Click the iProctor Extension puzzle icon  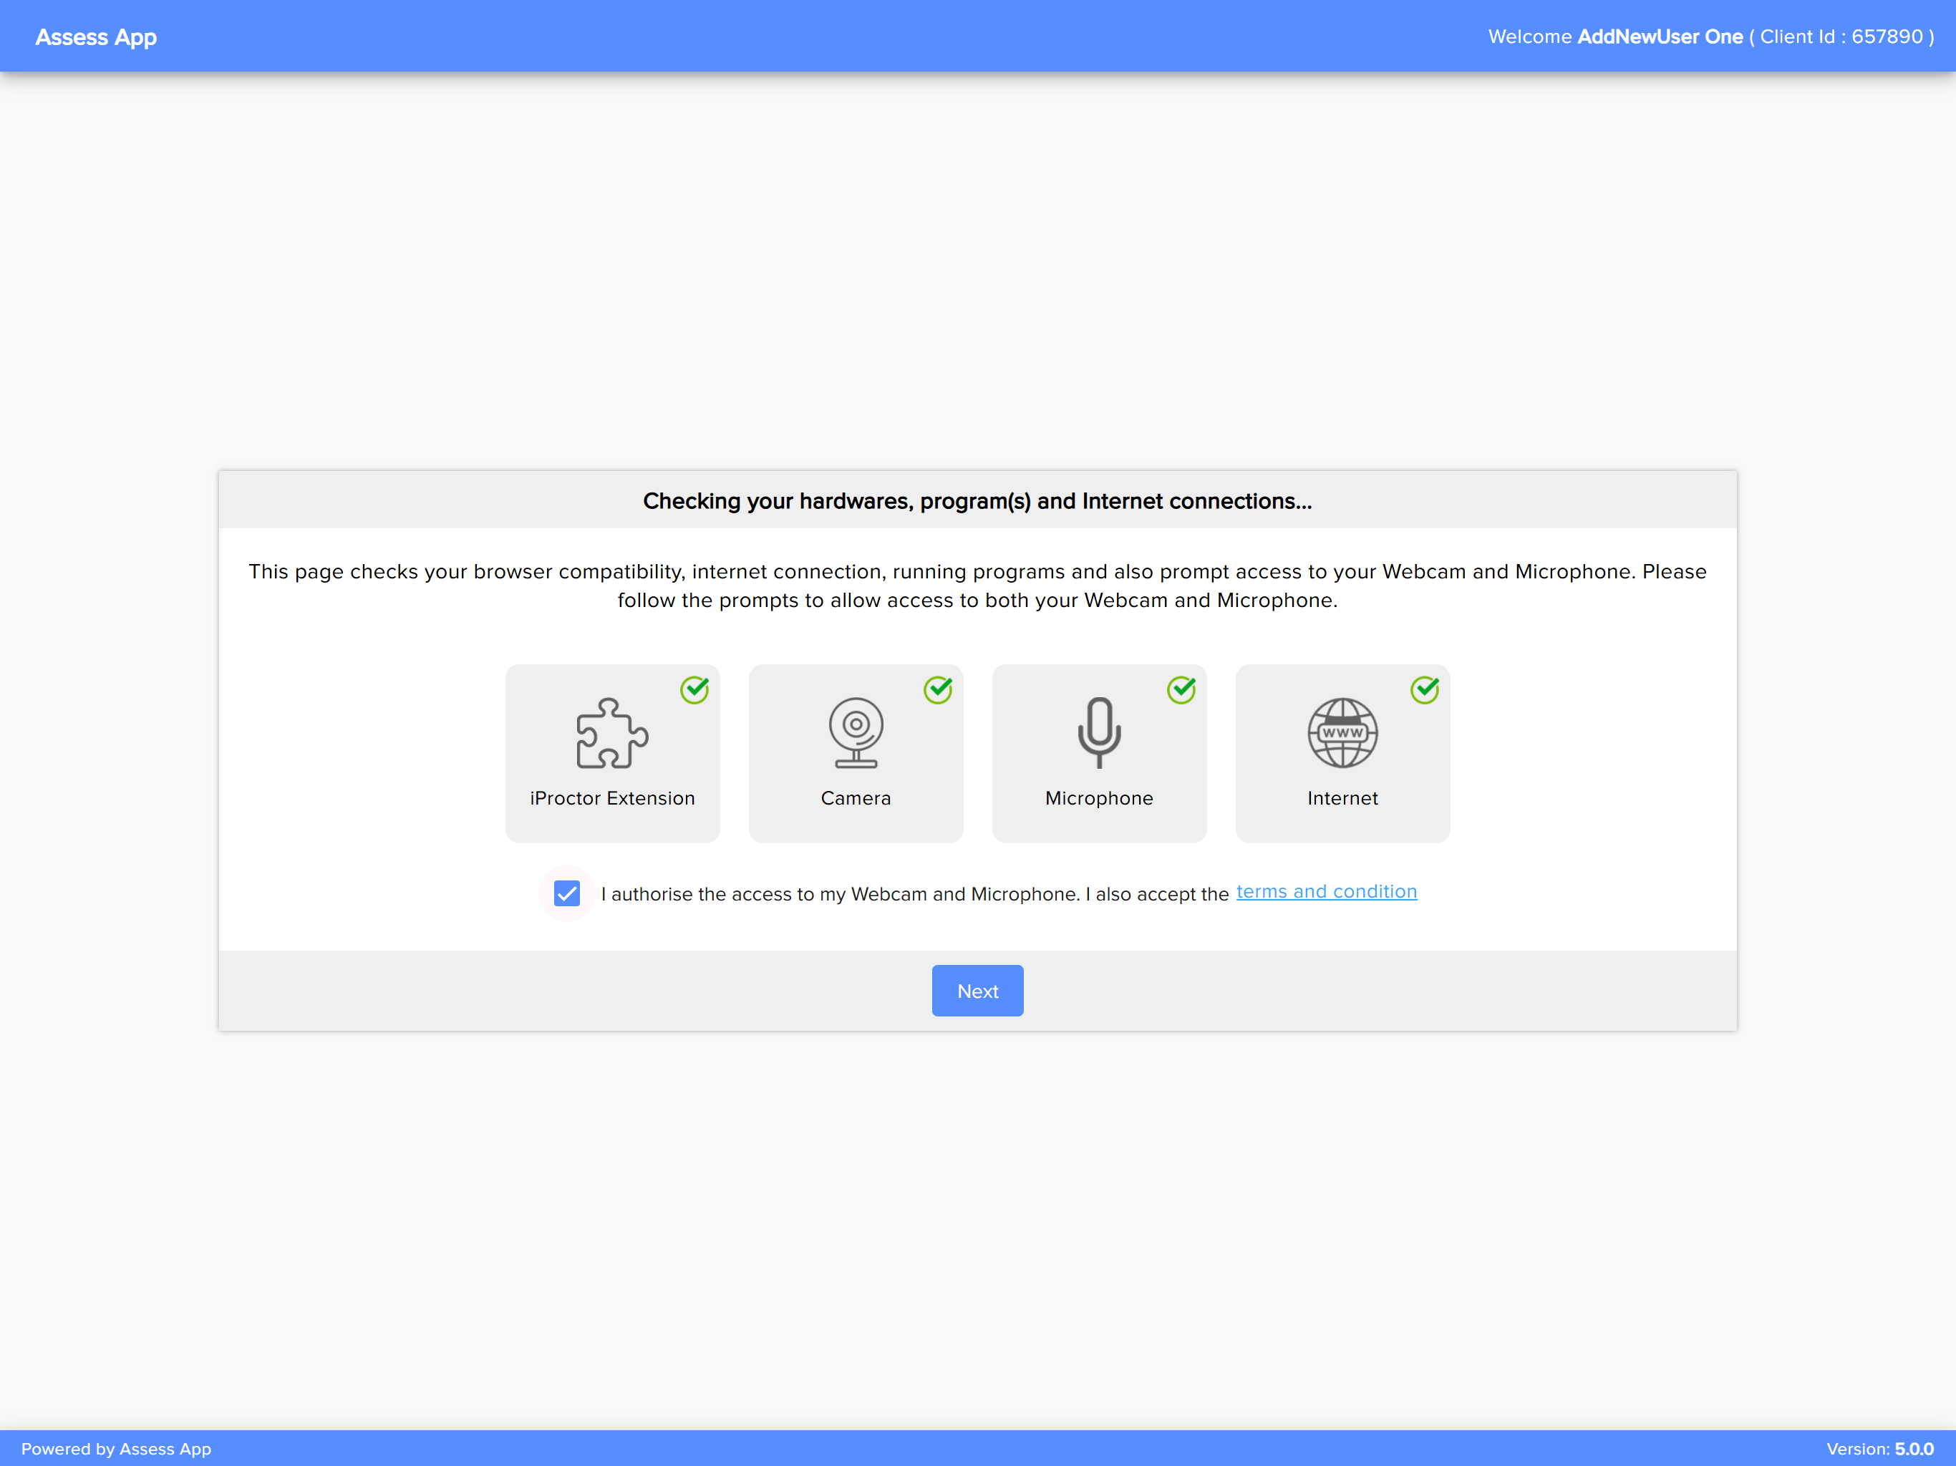click(612, 733)
